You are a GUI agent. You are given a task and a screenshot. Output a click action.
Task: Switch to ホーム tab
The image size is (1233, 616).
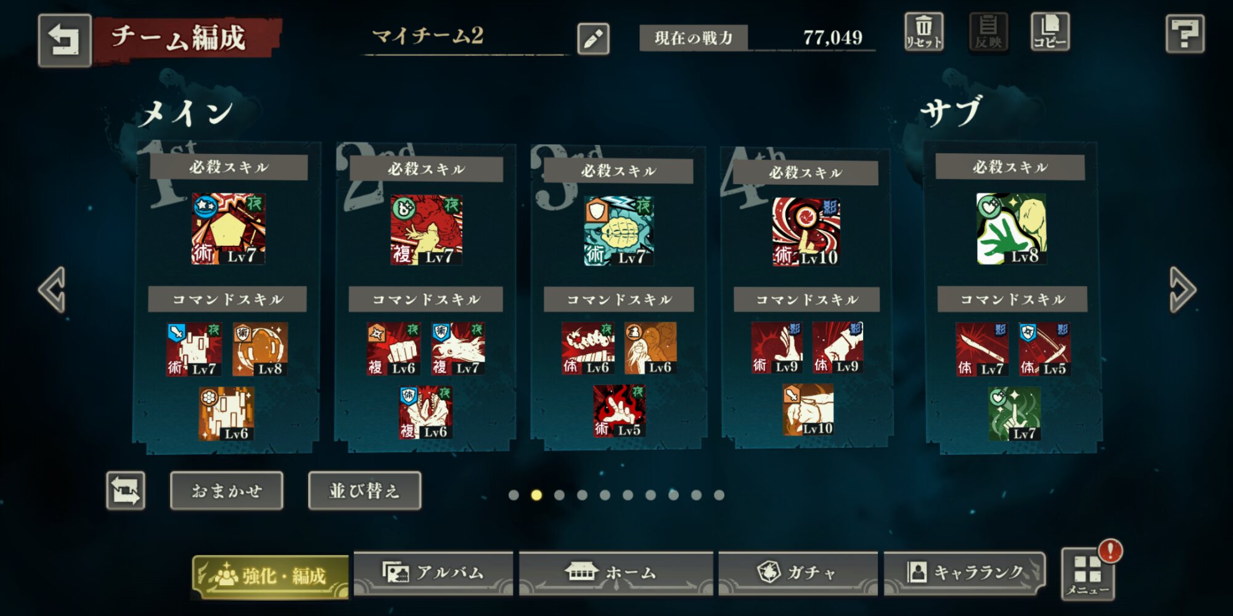click(615, 573)
